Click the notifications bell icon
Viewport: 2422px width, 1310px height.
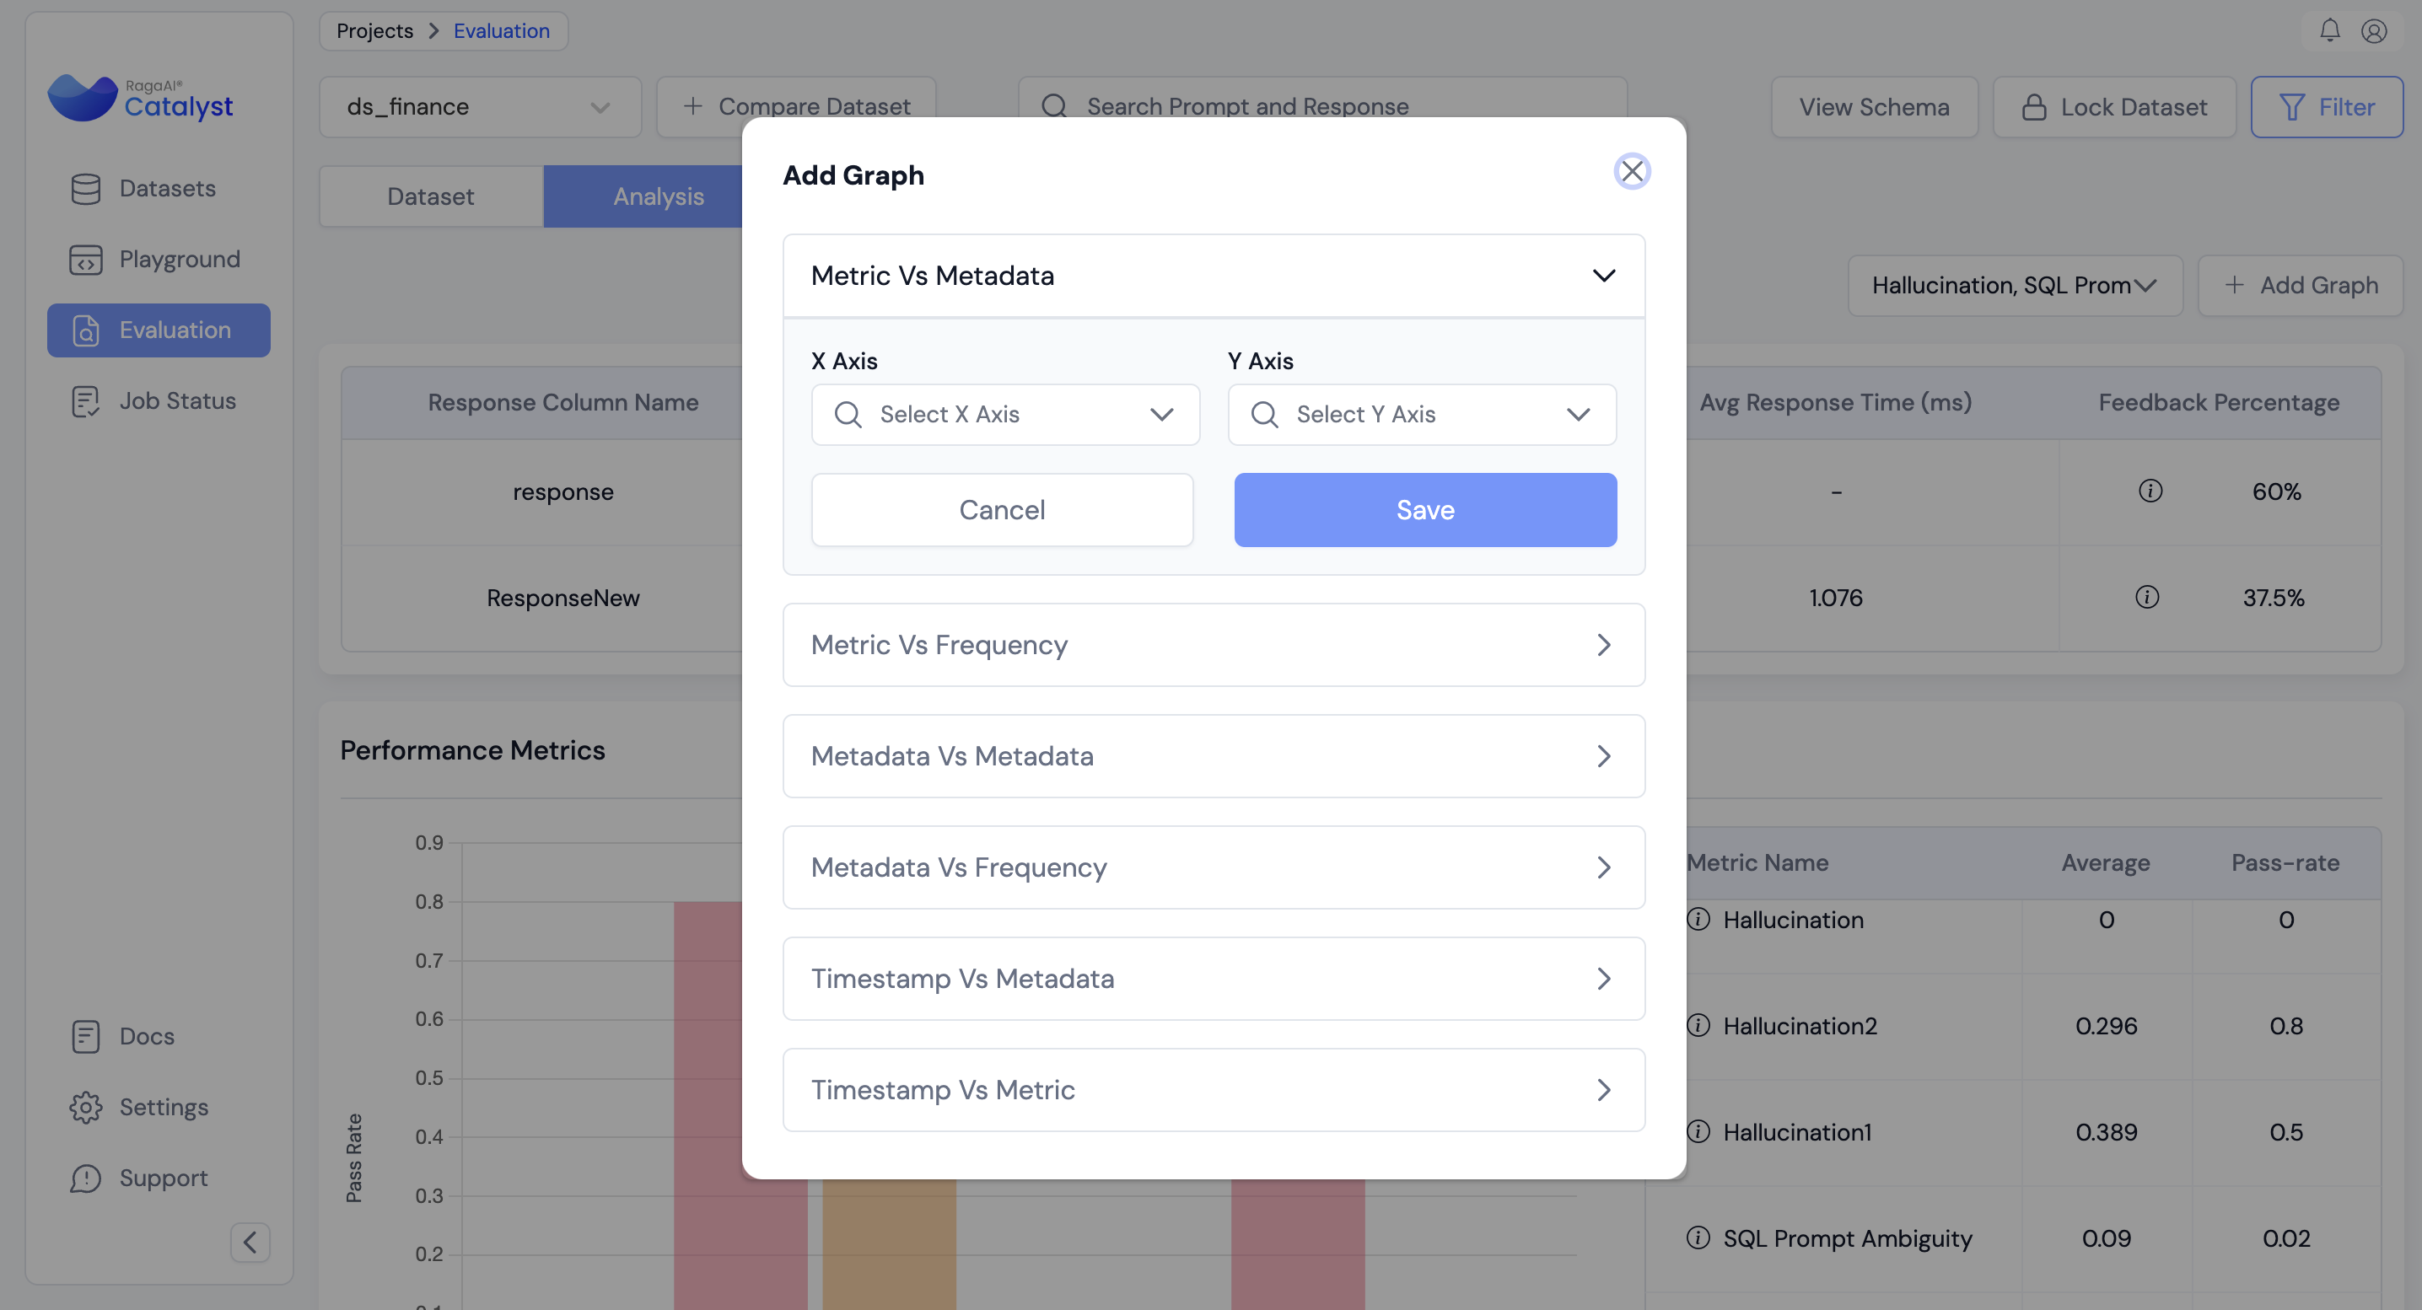pos(2329,31)
